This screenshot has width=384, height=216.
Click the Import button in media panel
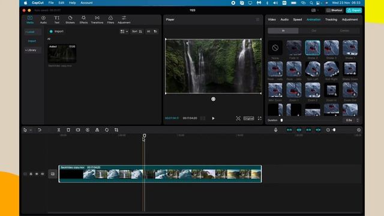tap(56, 31)
